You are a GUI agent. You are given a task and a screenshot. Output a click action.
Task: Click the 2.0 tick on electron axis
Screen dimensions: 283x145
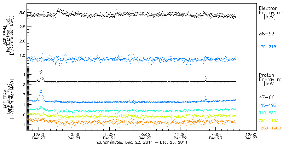[22, 41]
